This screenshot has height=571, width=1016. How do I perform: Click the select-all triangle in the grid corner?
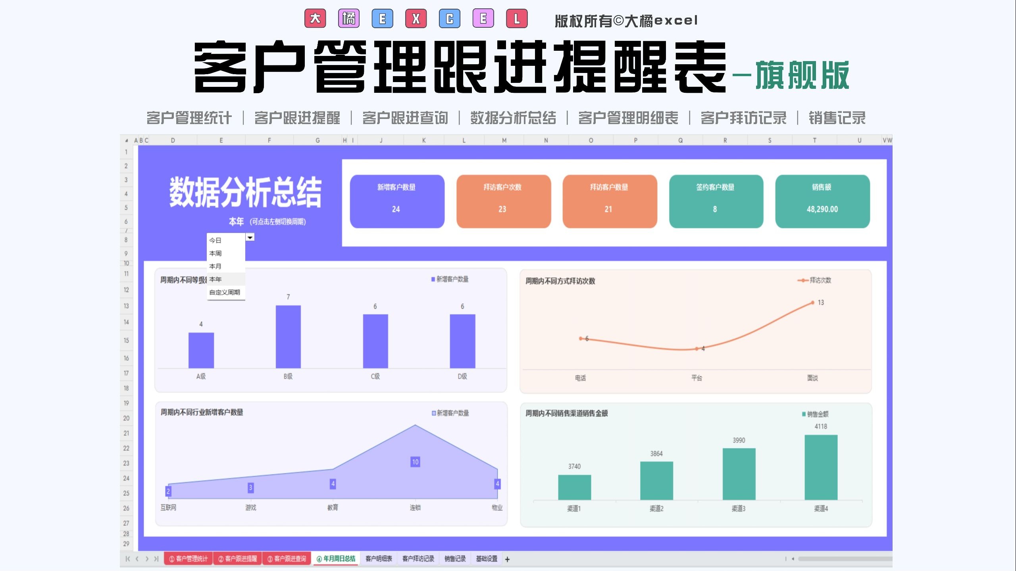pyautogui.click(x=126, y=140)
